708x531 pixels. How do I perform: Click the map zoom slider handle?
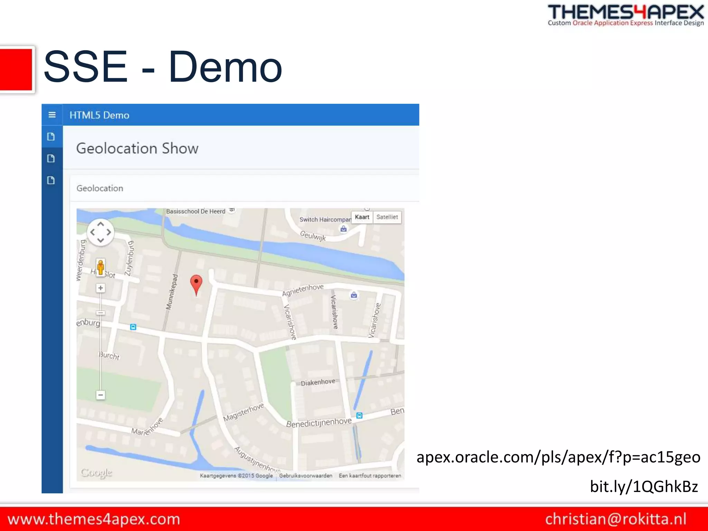[101, 313]
